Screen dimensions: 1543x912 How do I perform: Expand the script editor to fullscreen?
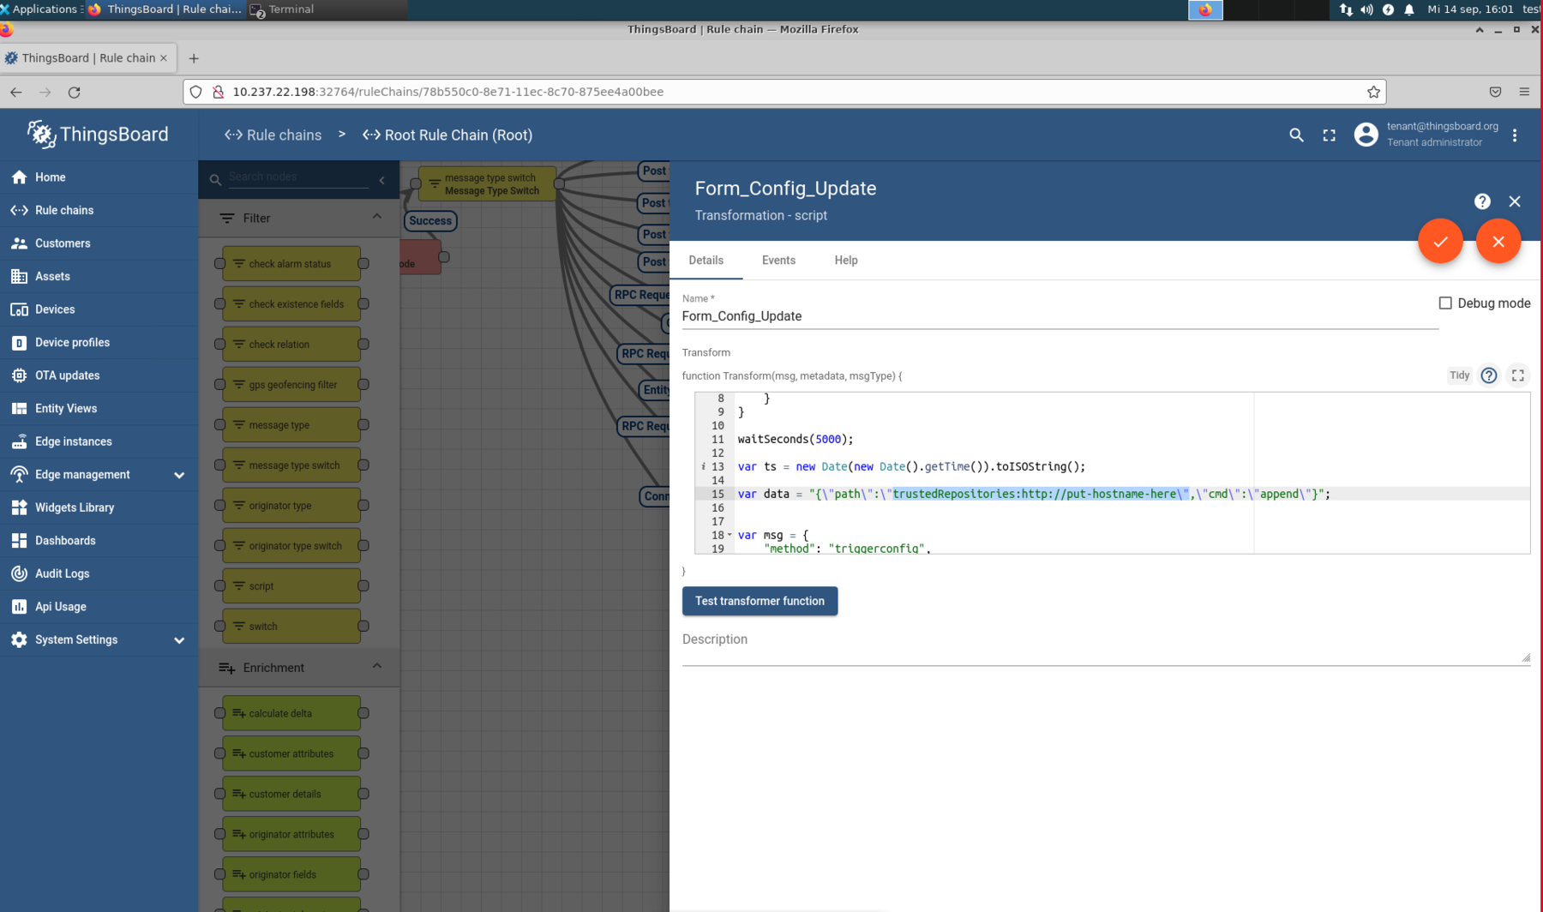point(1517,375)
